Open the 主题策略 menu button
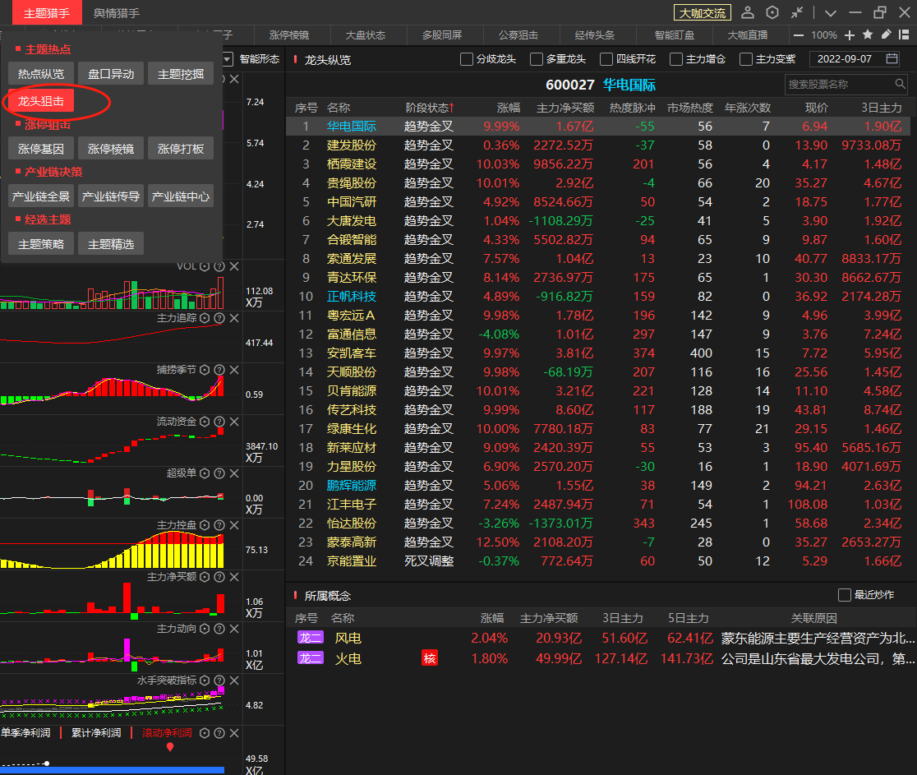917x775 pixels. [41, 244]
